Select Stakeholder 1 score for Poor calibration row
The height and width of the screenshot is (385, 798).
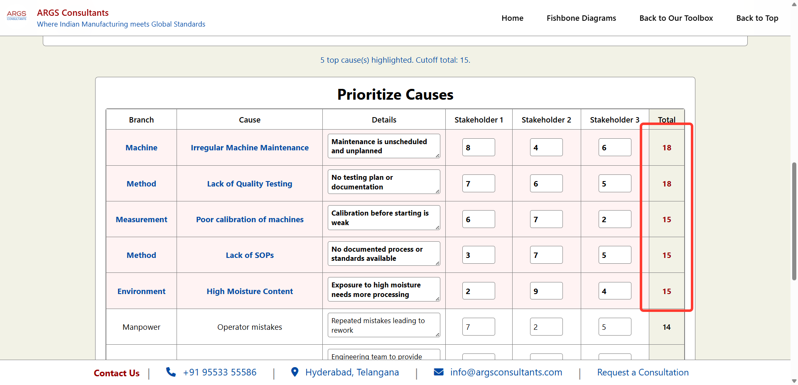click(x=479, y=219)
